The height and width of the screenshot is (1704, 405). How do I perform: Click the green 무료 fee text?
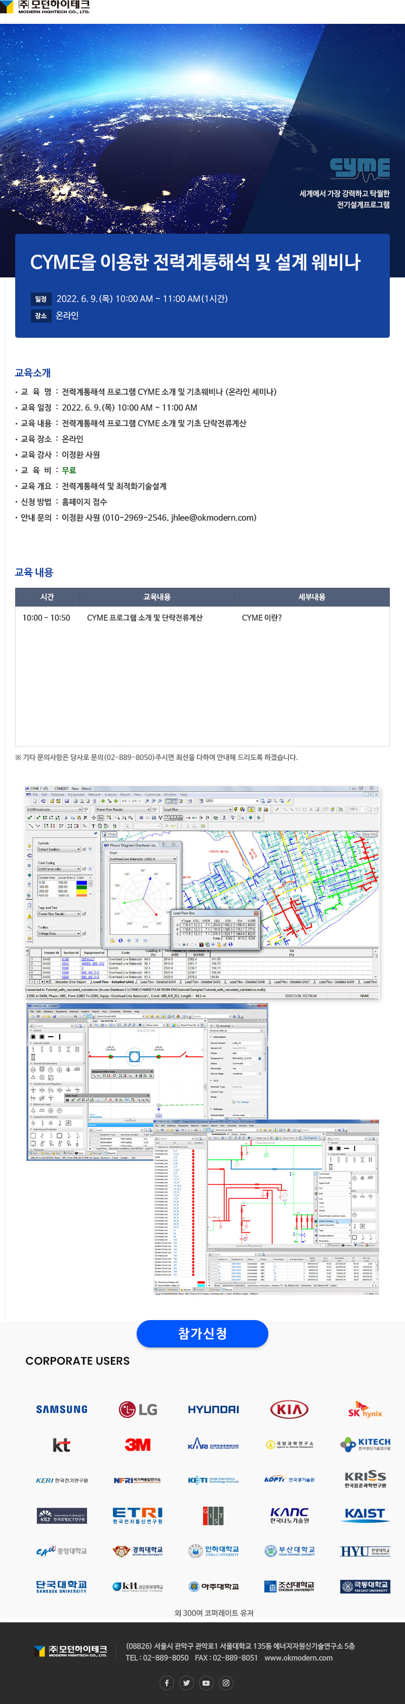tap(69, 470)
